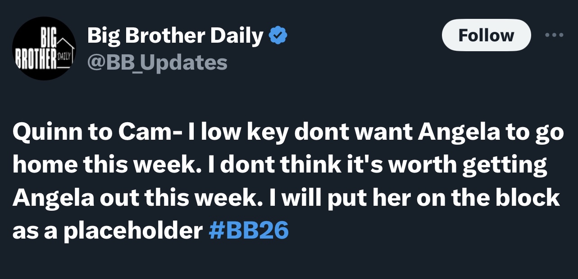
Task: Click the word 'placeholder' in the tweet
Action: 131,232
